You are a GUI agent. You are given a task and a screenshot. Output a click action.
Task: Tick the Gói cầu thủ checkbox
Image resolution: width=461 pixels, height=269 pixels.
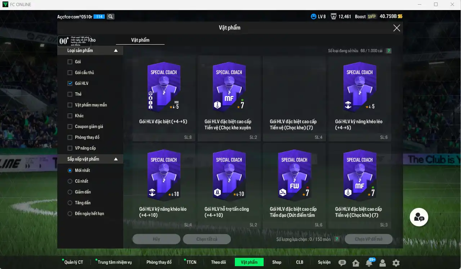pyautogui.click(x=70, y=73)
